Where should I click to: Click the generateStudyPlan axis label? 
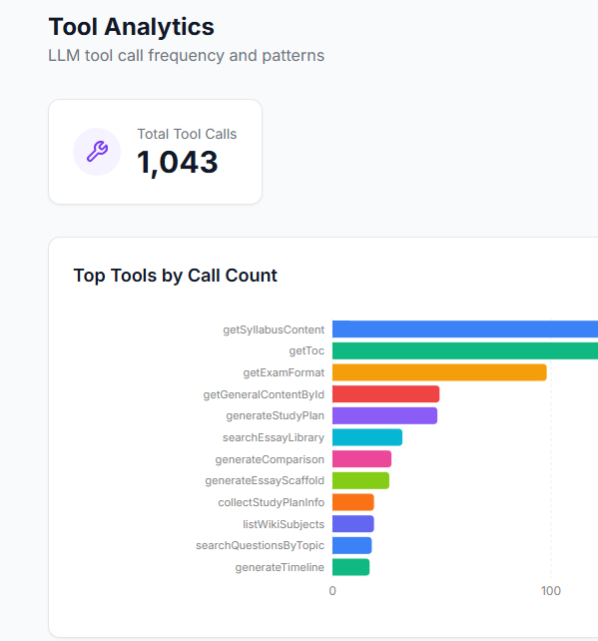[276, 415]
